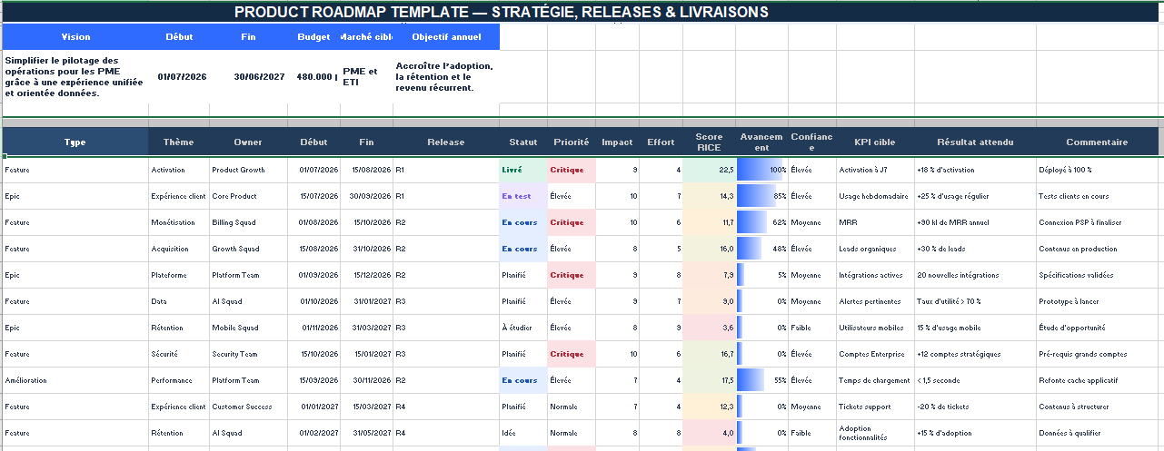Click the Priorité column header
The image size is (1164, 451).
(x=572, y=142)
